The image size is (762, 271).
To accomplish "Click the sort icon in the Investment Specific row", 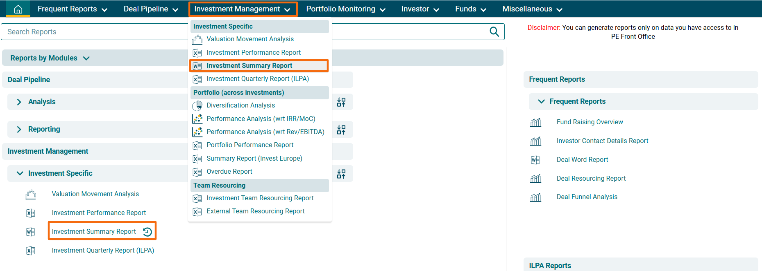I will [x=341, y=174].
